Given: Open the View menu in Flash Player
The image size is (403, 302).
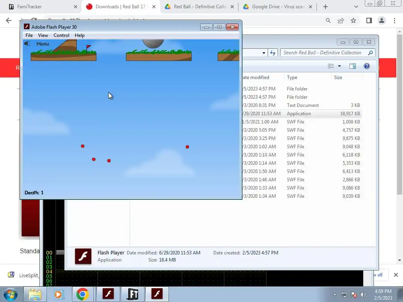Looking at the screenshot, I should tap(43, 35).
